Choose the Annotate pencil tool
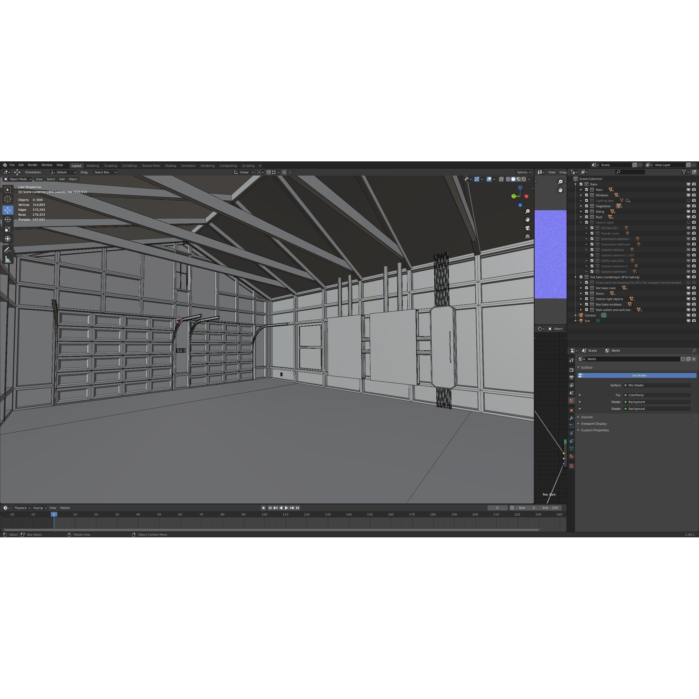This screenshot has height=699, width=699. click(x=7, y=250)
